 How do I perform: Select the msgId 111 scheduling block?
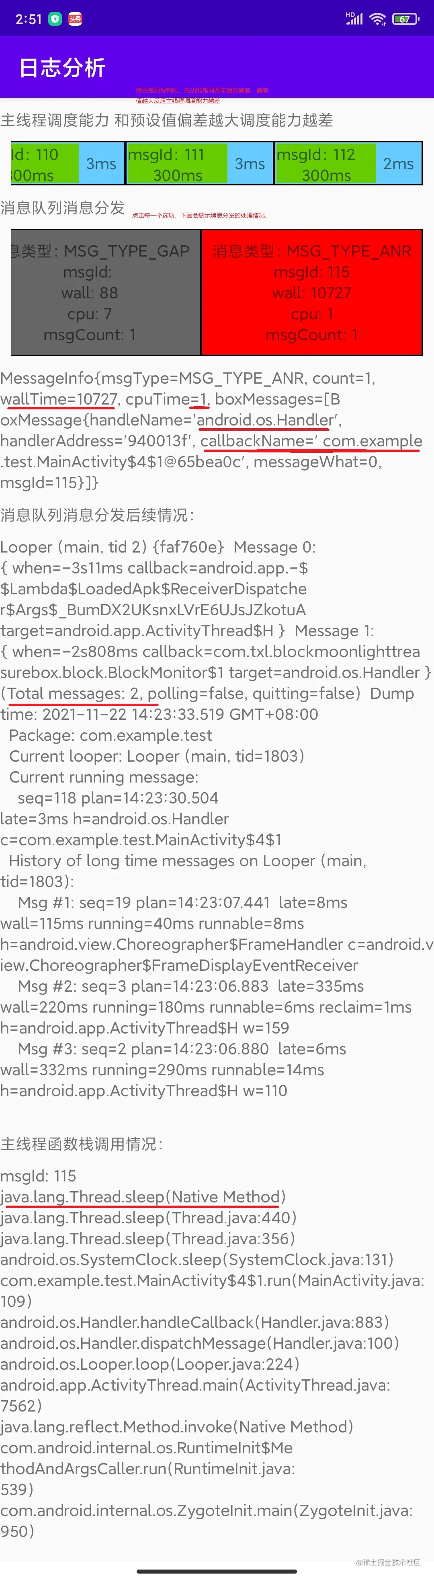coord(176,164)
